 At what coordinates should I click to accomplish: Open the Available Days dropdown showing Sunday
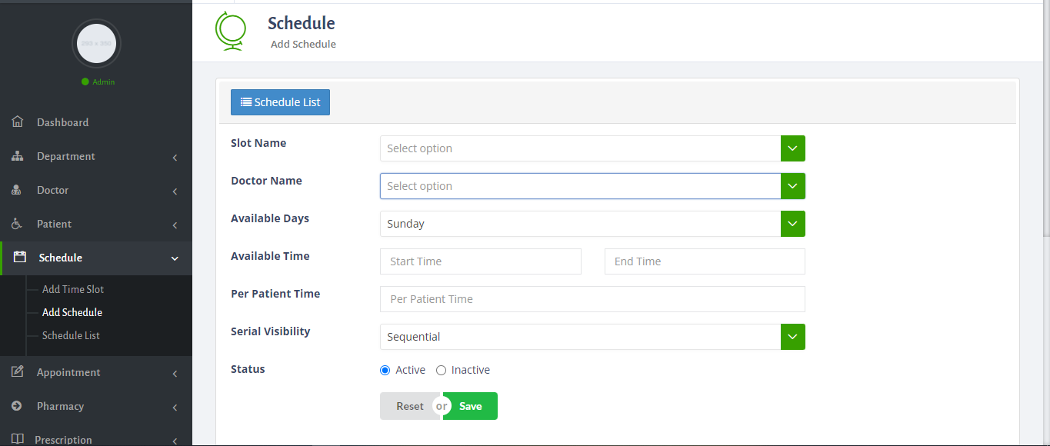[x=592, y=224]
